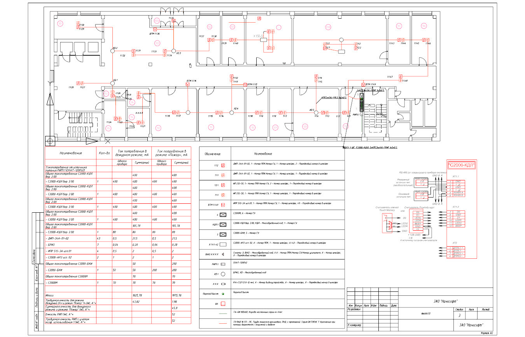Select the BIAD speaker symbol in legend
Image resolution: width=525 pixels, height=337 pixels.
(x=223, y=254)
